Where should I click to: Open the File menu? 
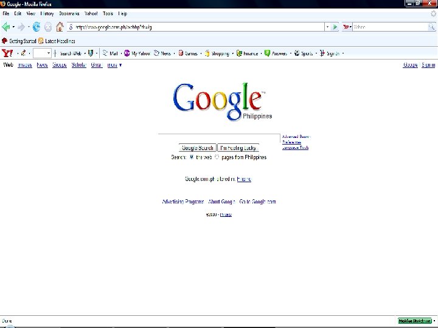coord(6,13)
